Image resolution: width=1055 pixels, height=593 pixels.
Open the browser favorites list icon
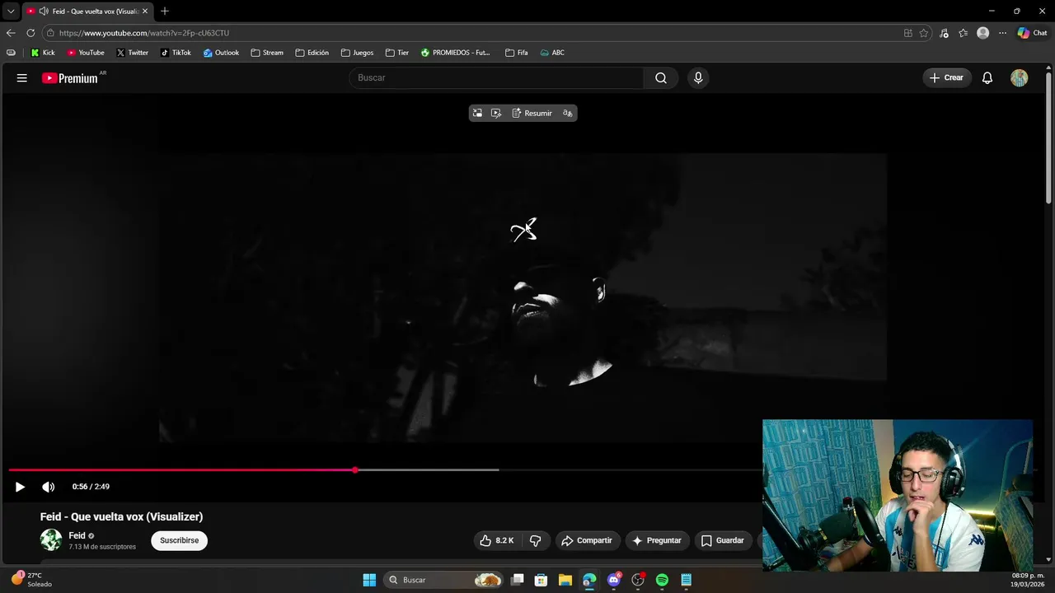tap(963, 33)
